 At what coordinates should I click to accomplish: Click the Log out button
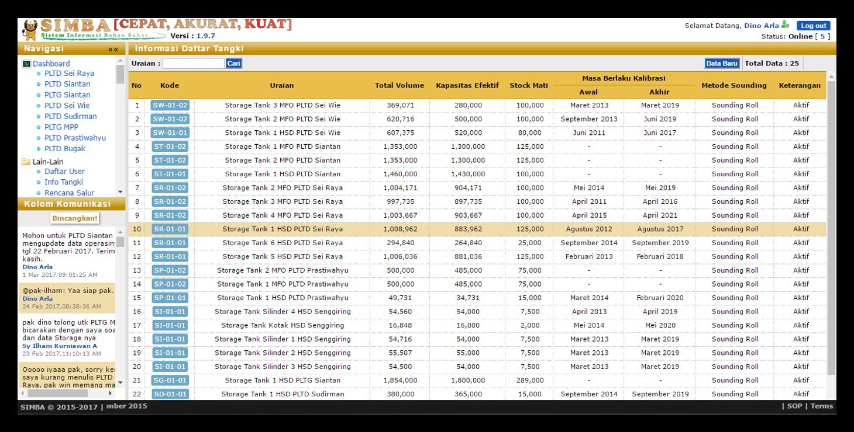point(813,26)
